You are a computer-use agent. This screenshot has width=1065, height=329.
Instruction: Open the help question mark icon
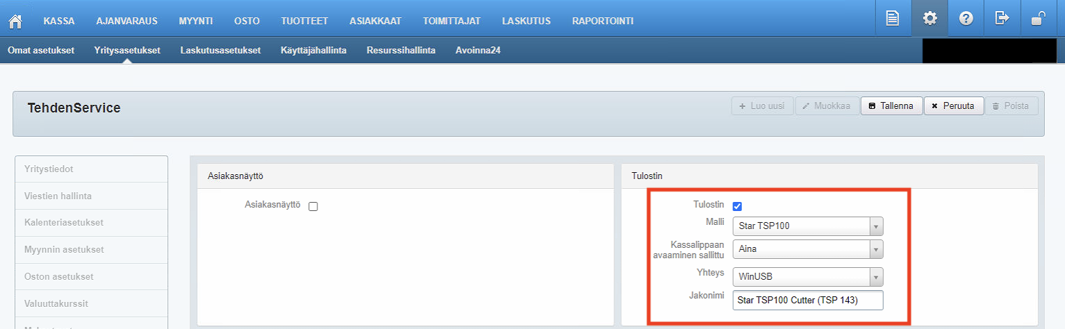coord(966,19)
